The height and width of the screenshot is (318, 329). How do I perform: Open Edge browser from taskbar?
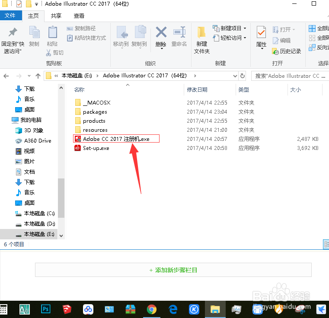coord(173,309)
